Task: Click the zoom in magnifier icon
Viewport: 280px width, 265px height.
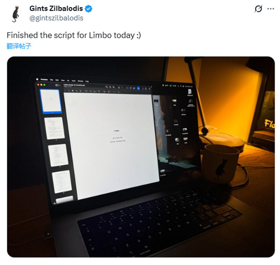Action: click(110, 87)
